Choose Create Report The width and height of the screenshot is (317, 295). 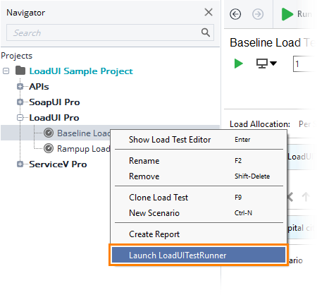(199, 234)
